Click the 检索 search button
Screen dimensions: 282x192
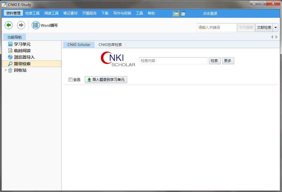215,61
